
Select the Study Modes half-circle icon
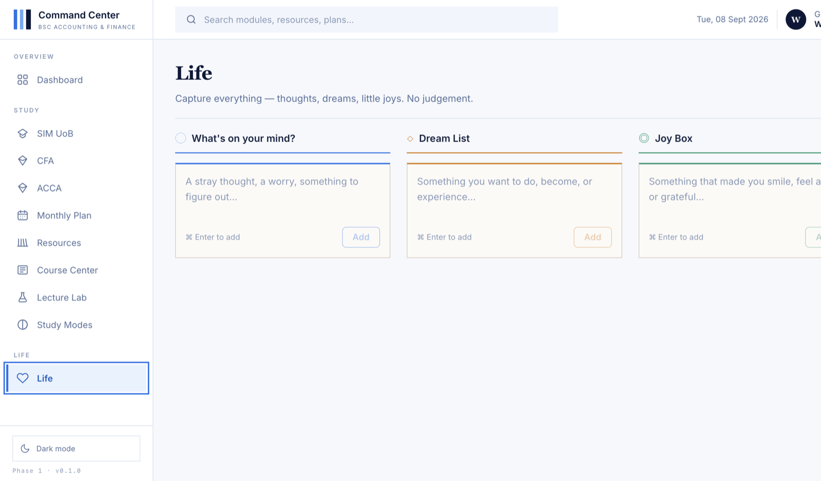pyautogui.click(x=23, y=325)
